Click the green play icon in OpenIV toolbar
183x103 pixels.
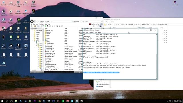point(46,26)
